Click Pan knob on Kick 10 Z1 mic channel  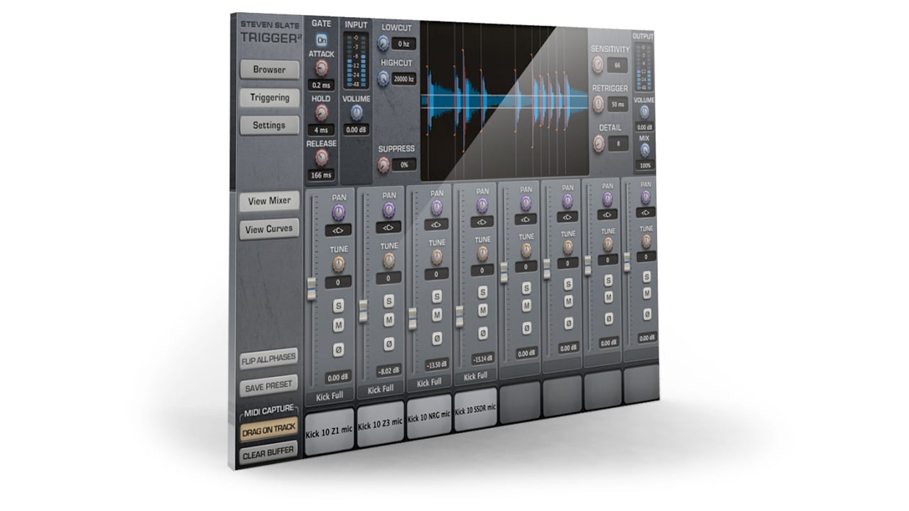pos(339,211)
